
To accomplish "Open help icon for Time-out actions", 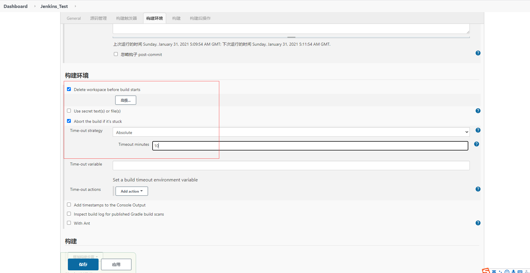I will click(478, 189).
